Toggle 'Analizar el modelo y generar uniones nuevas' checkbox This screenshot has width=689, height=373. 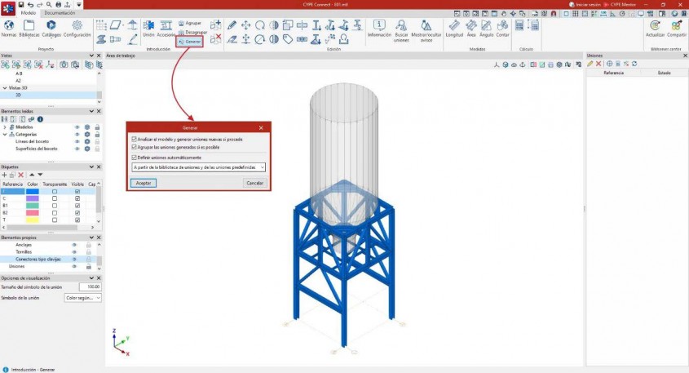tap(134, 139)
